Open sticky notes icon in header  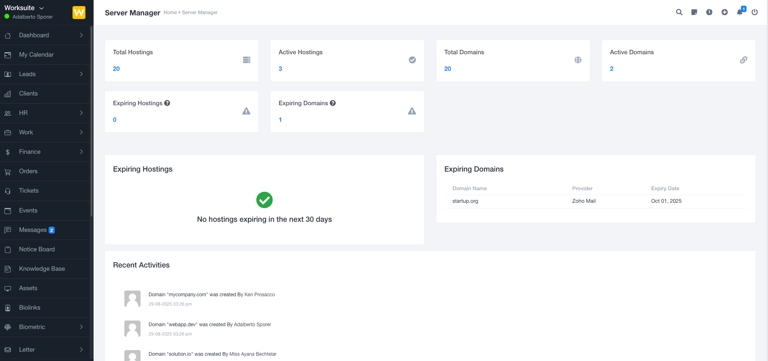(x=694, y=12)
